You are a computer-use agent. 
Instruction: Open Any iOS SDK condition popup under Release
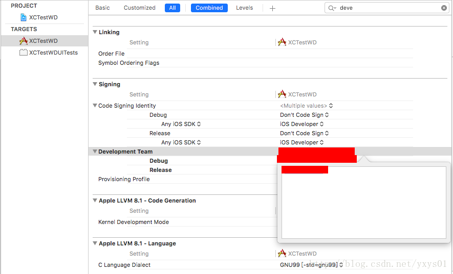pyautogui.click(x=181, y=143)
